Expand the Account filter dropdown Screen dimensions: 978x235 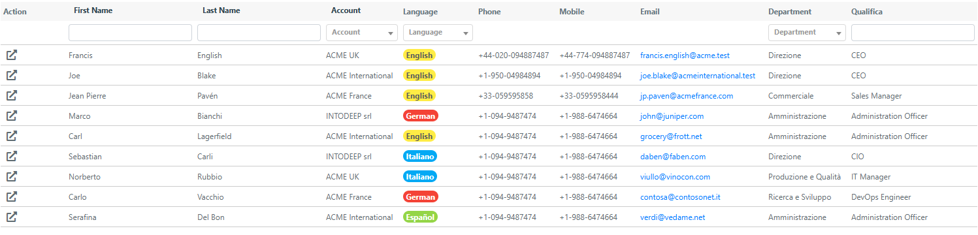pyautogui.click(x=362, y=33)
